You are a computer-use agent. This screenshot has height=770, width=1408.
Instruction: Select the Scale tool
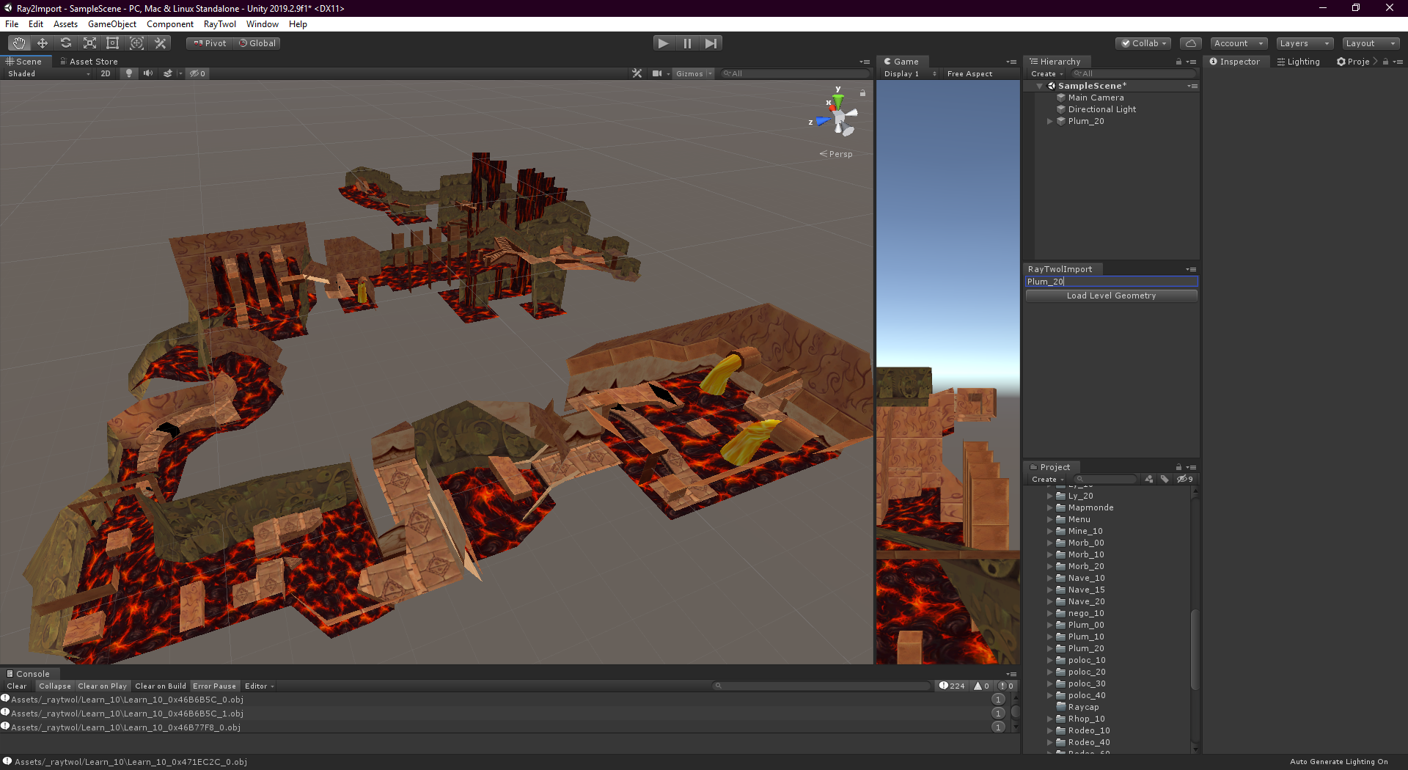[x=89, y=43]
